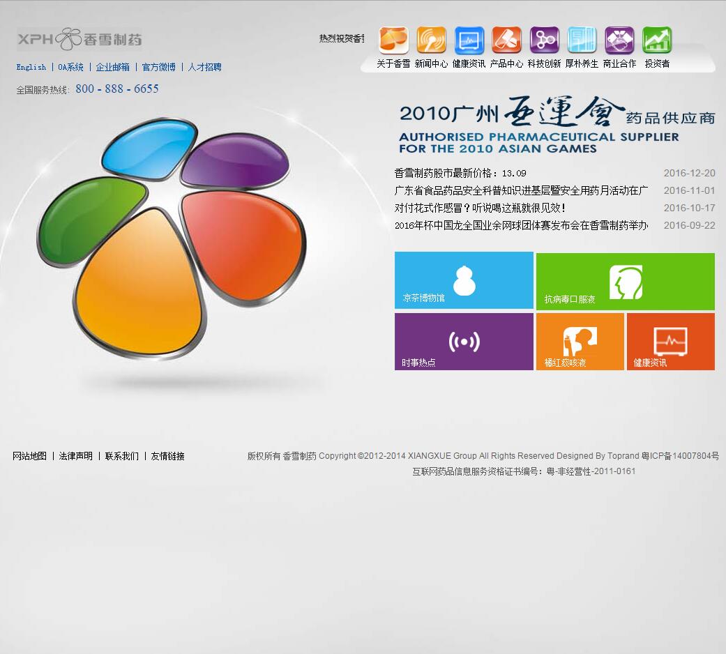726x654 pixels.
Task: Open the 商业合作 purple icon
Action: [619, 40]
